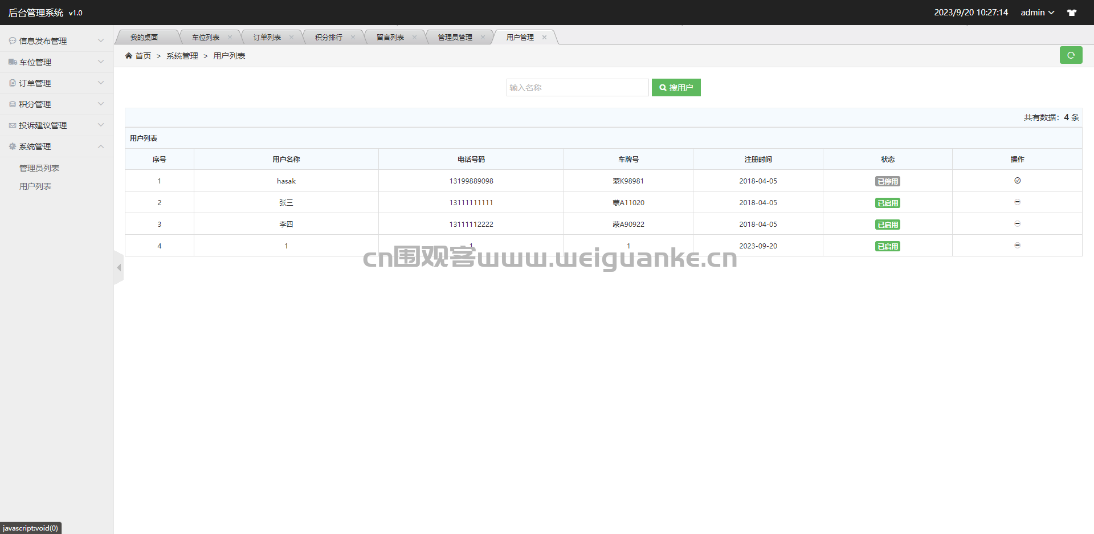Image resolution: width=1094 pixels, height=534 pixels.
Task: Select the 用户管理 tab
Action: [x=520, y=37]
